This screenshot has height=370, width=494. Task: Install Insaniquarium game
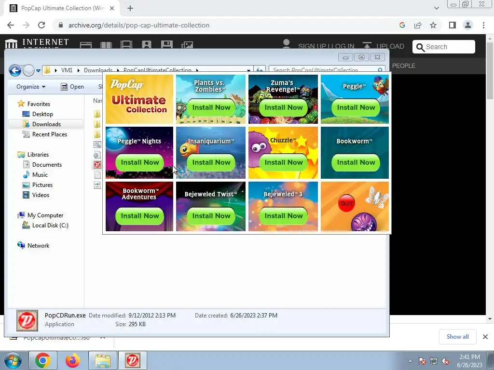[211, 162]
